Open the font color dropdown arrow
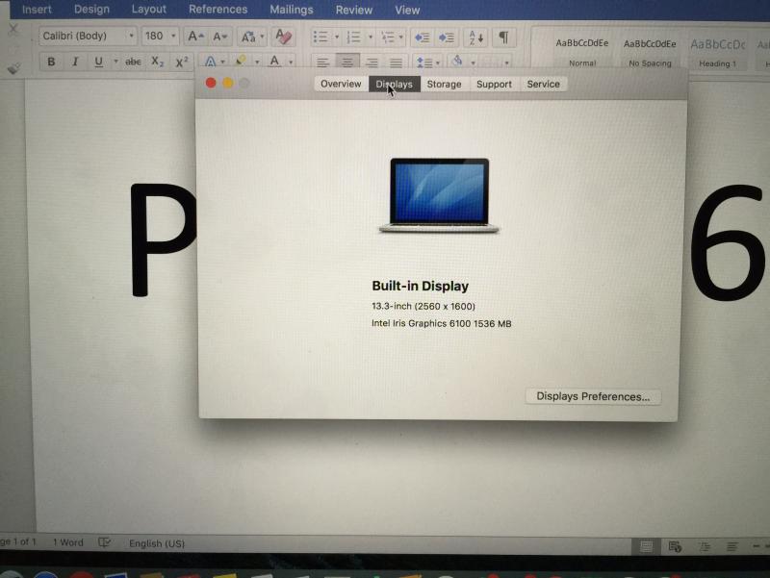770x578 pixels. 291,62
